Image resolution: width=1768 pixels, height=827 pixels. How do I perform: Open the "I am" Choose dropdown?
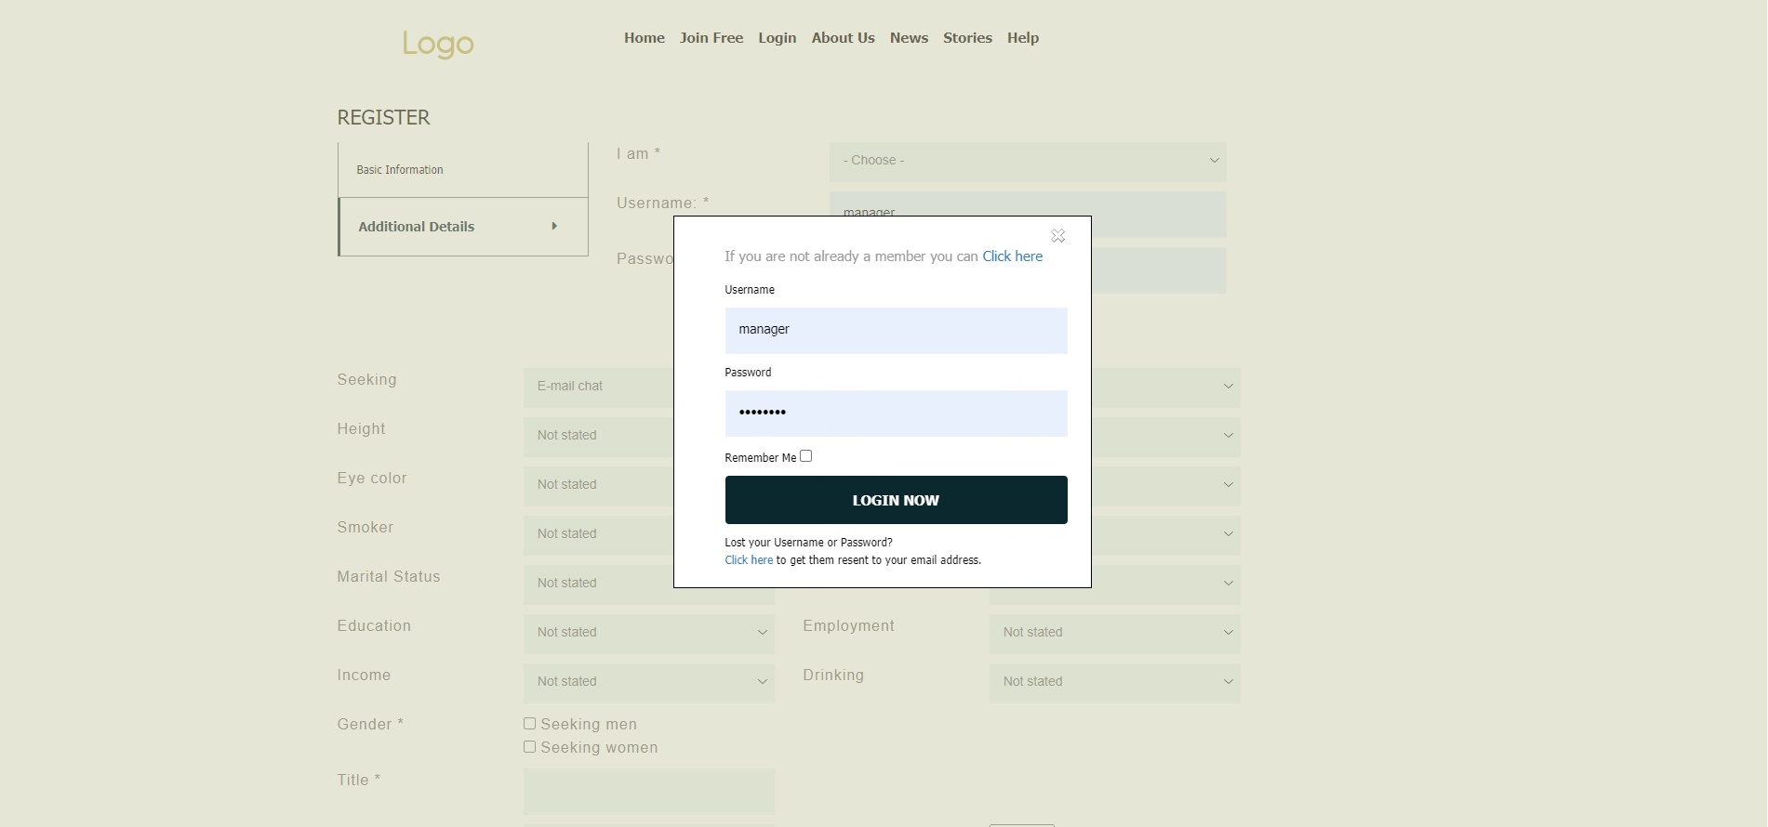[x=1027, y=161]
